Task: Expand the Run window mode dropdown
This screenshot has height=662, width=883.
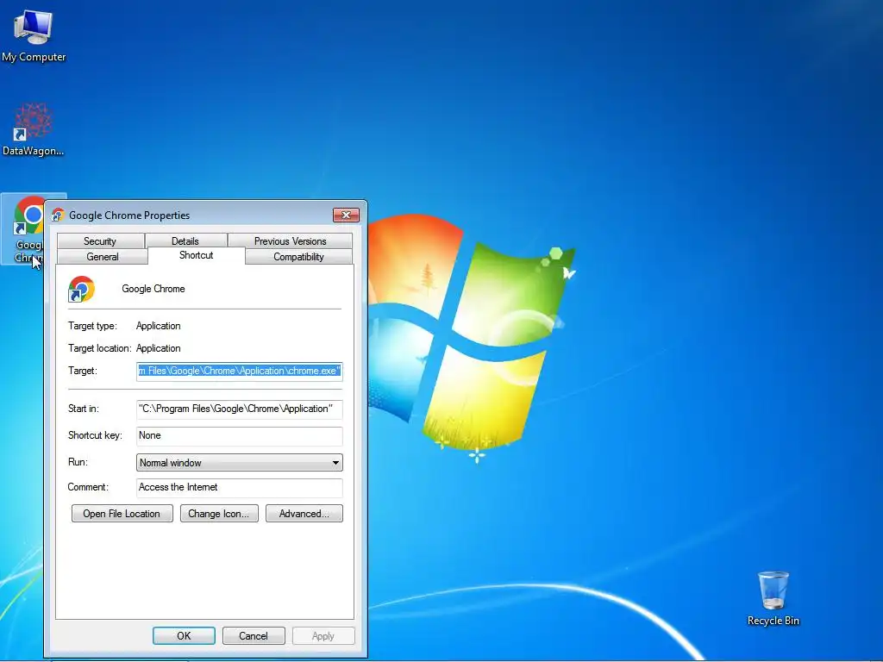Action: coord(240,463)
